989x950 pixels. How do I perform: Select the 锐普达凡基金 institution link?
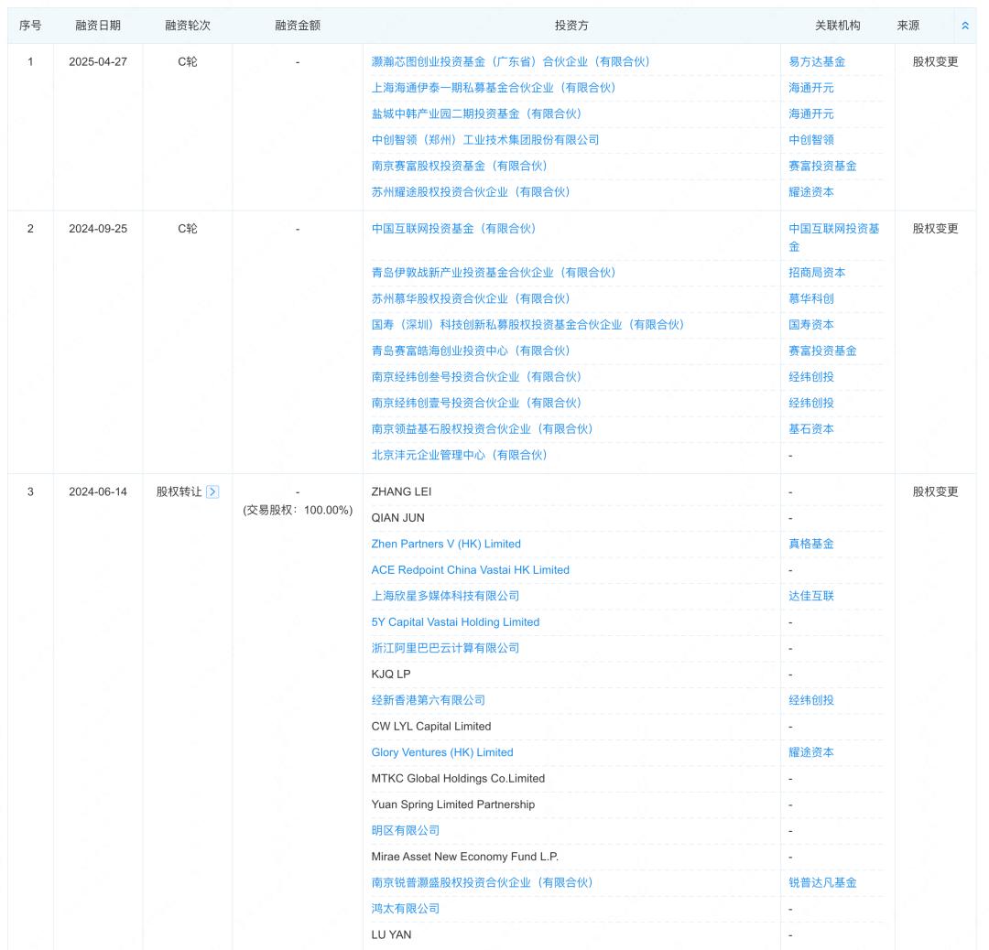822,882
